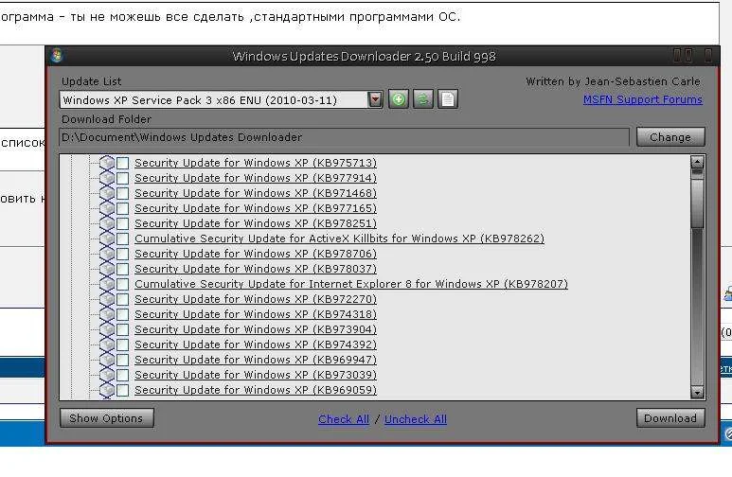Click Show Options button
The image size is (732, 477).
pos(106,418)
